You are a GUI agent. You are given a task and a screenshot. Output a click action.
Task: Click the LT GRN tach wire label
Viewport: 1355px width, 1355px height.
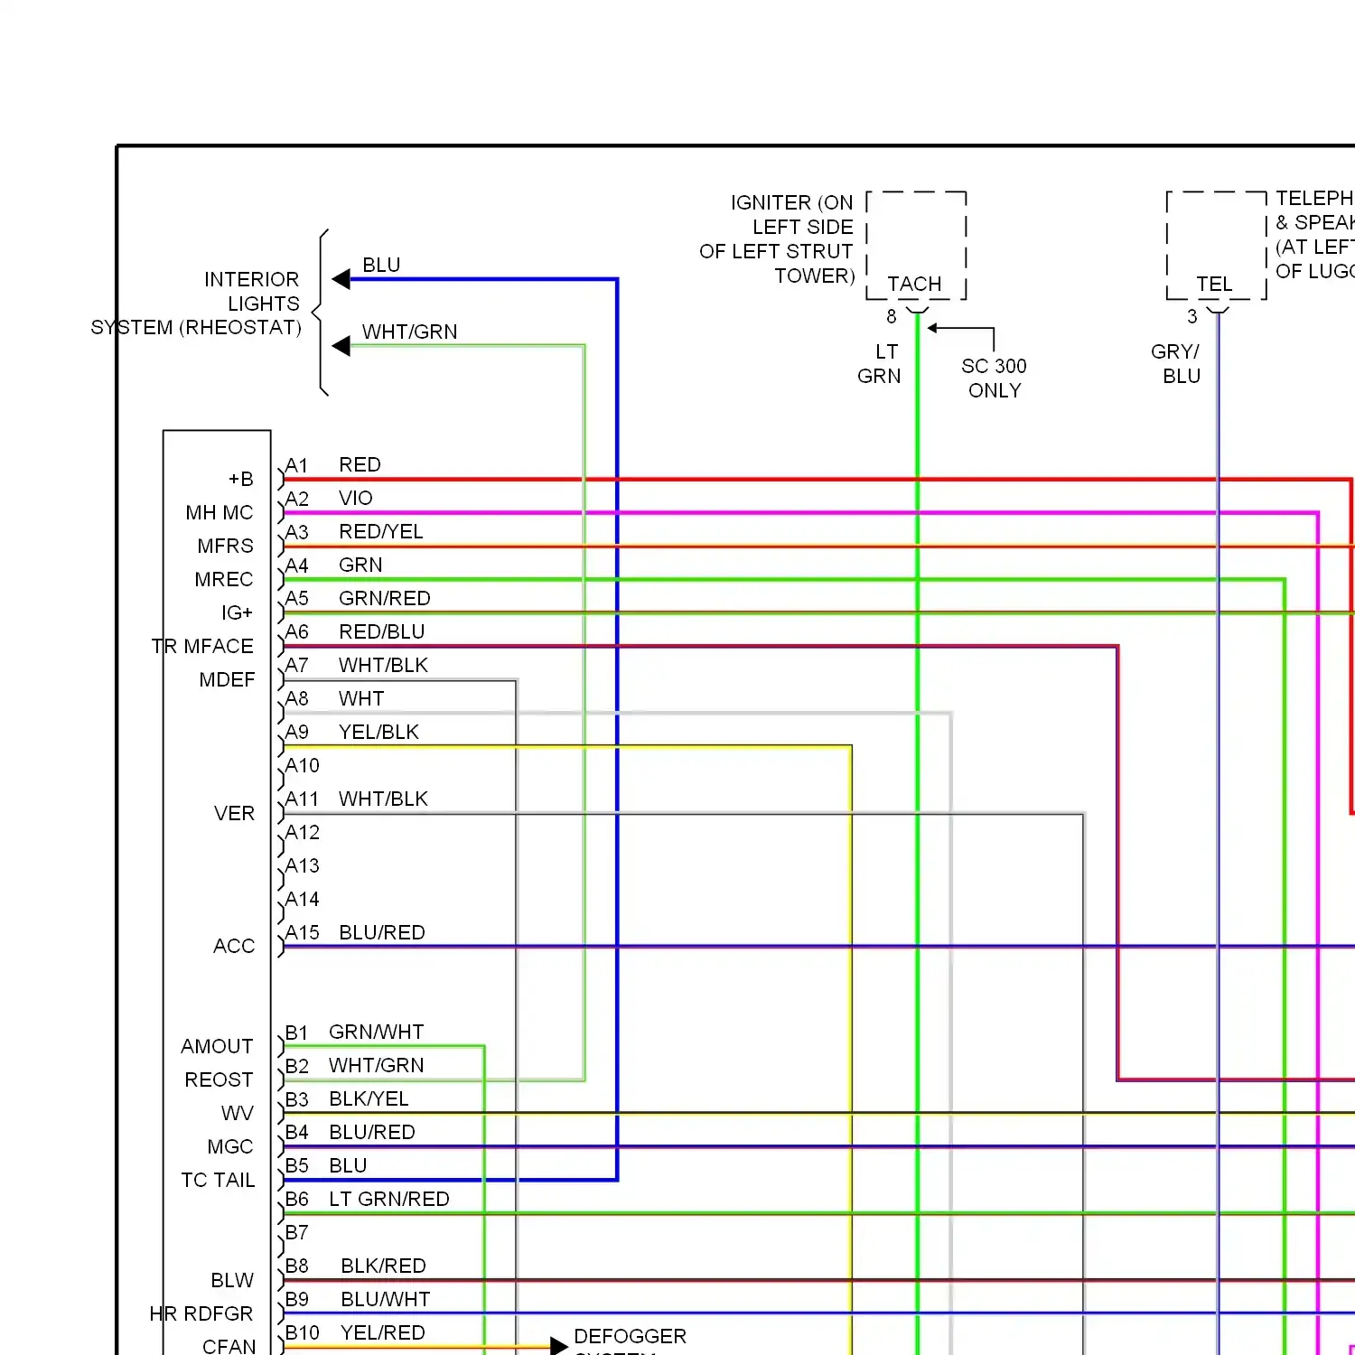pyautogui.click(x=879, y=363)
